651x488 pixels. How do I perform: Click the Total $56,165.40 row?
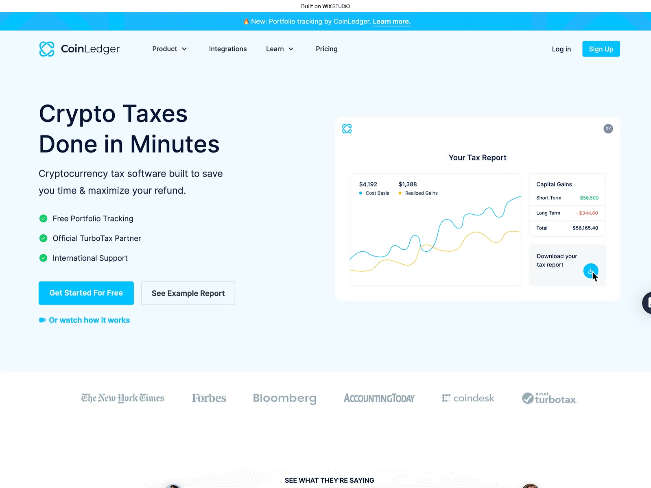coord(567,228)
